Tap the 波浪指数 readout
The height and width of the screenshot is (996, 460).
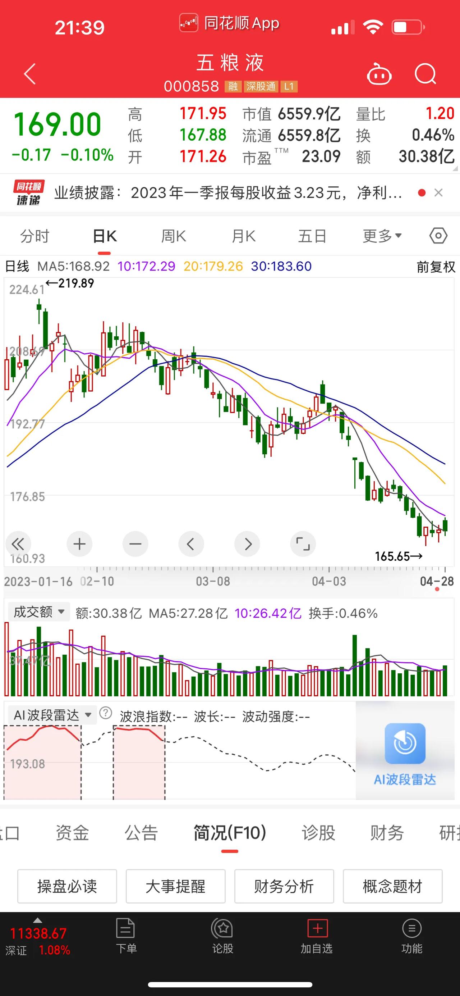154,717
